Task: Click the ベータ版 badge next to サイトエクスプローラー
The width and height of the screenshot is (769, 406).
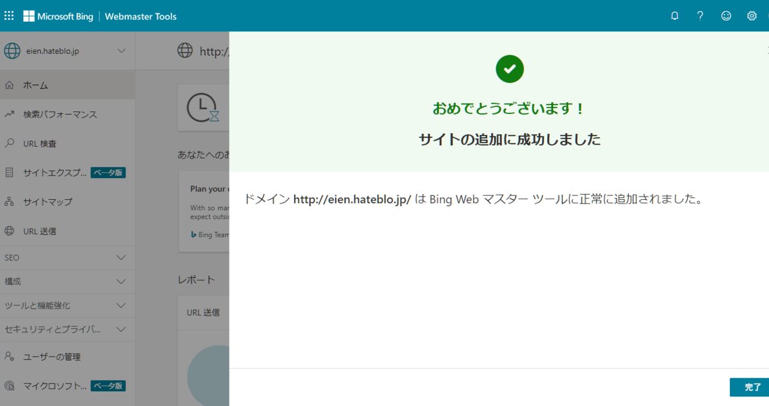Action: (108, 172)
